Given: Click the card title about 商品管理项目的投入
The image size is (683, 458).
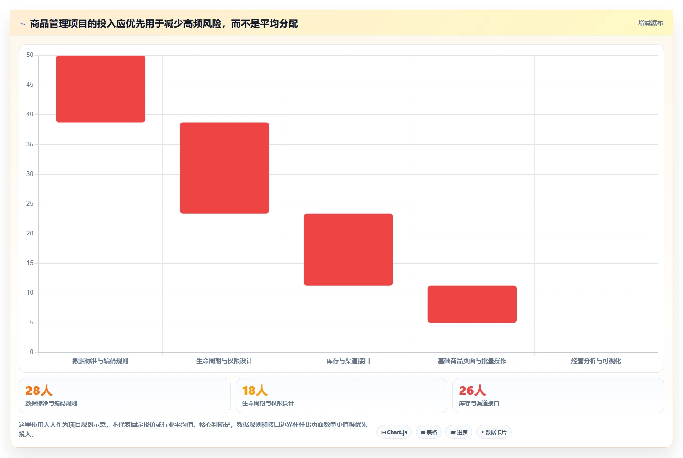Looking at the screenshot, I should (x=164, y=23).
